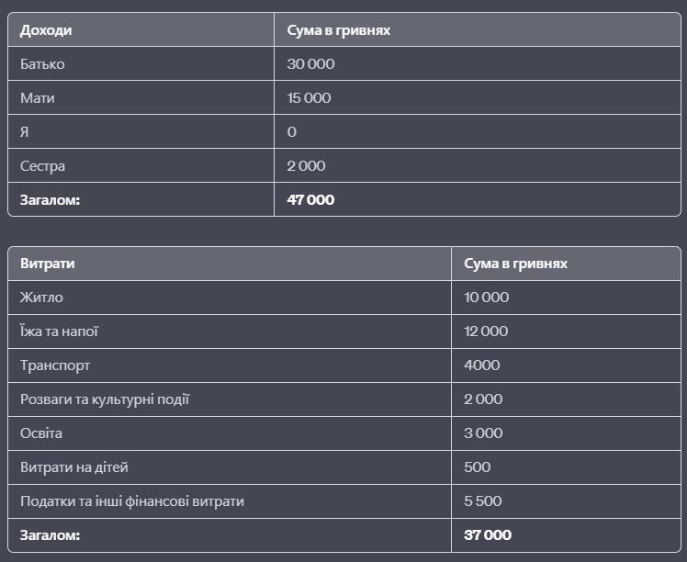The width and height of the screenshot is (687, 562).
Task: Select the Батько income row label
Action: point(42,64)
